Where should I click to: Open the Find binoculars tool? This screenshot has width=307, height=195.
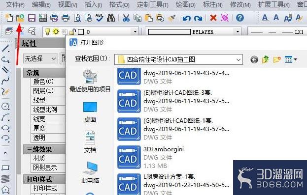pos(111,18)
